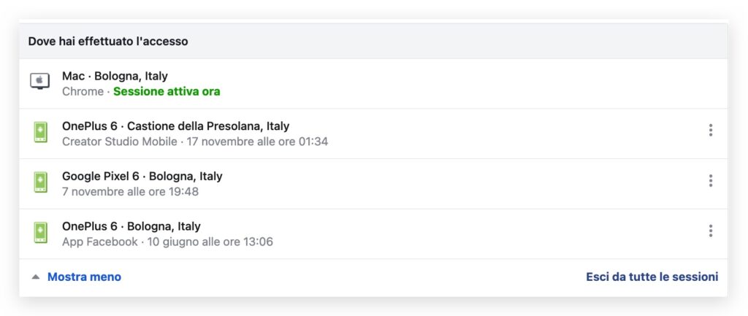
Task: Click the Dove hai effettuato l'accesso header
Action: 108,42
